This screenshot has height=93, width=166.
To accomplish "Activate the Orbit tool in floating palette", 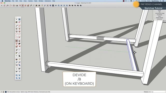I will click(17, 60).
